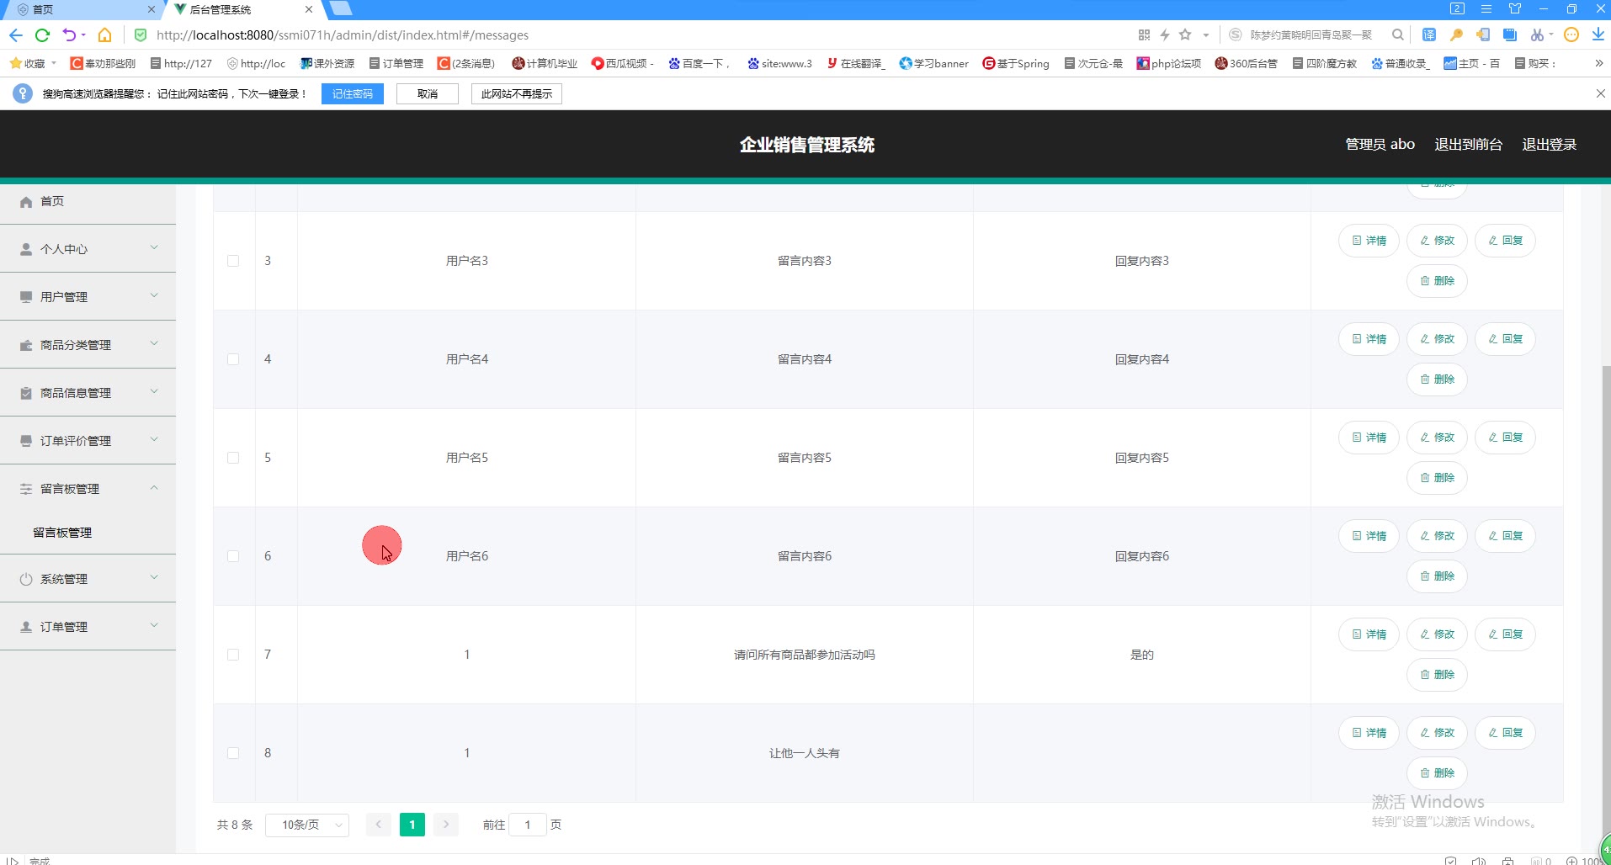
Task: Click the browser back arrow icon
Action: point(15,34)
